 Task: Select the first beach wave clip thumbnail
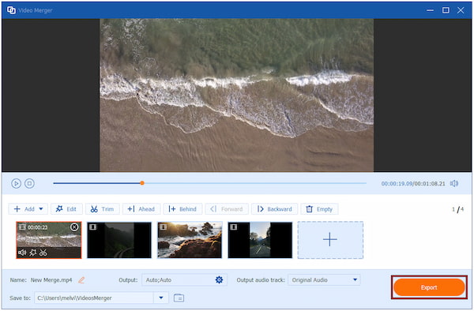tap(49, 240)
